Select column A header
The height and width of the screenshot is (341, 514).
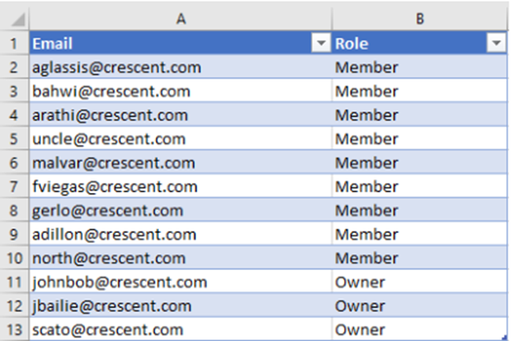tap(180, 18)
